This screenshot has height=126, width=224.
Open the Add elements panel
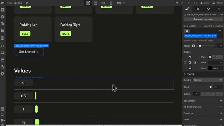tap(2, 10)
